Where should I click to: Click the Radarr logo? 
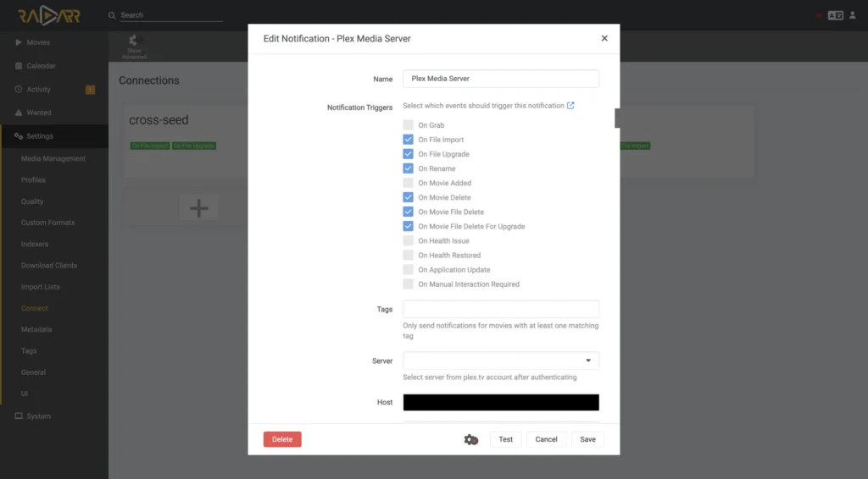point(48,15)
